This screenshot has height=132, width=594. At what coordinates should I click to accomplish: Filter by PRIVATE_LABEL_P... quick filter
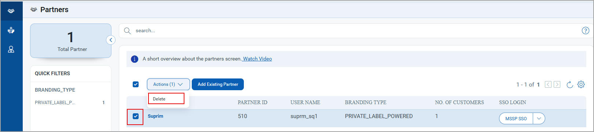click(x=70, y=103)
